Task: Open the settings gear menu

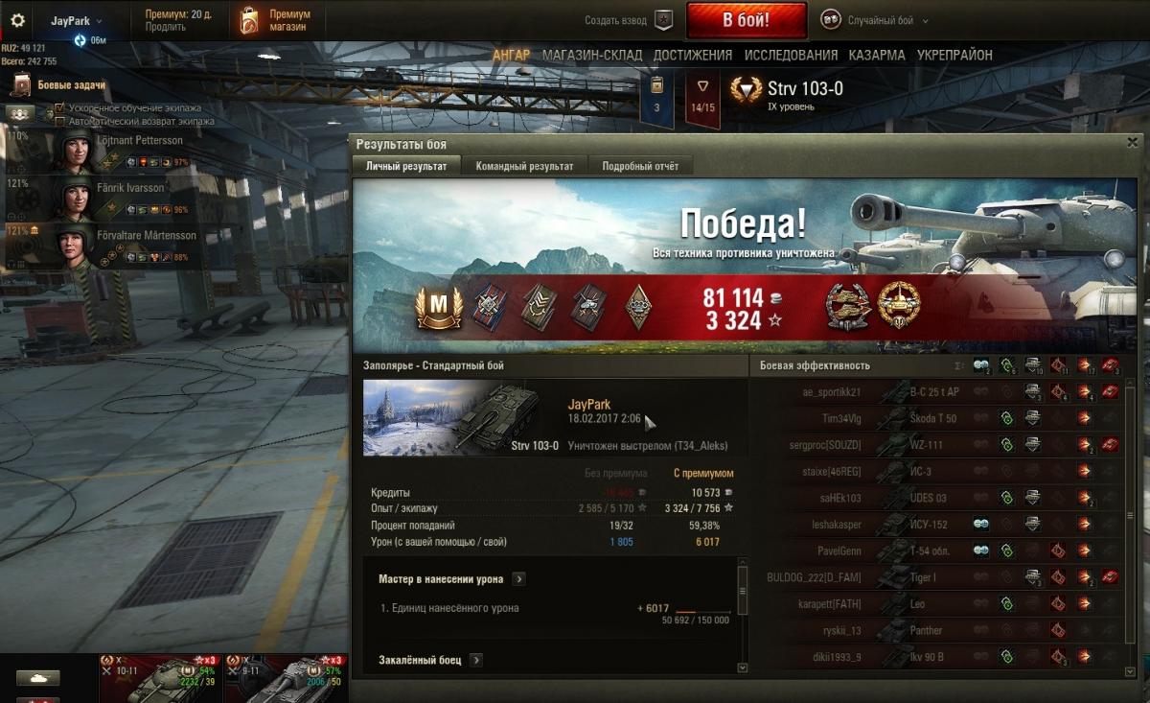Action: click(17, 20)
